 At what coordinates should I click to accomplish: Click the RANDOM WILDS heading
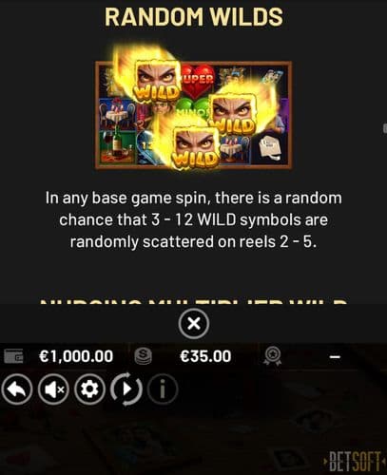click(x=194, y=17)
